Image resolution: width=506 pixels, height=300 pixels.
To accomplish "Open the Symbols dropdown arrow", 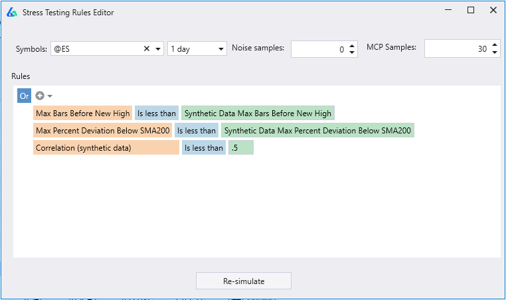I will tap(158, 49).
